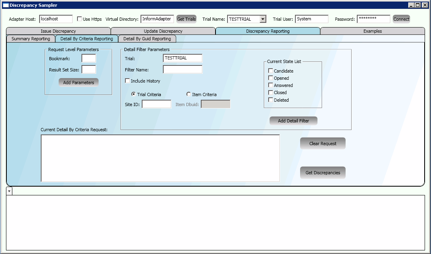431x254 pixels.
Task: Click the bottom output text pane
Action: click(x=215, y=222)
